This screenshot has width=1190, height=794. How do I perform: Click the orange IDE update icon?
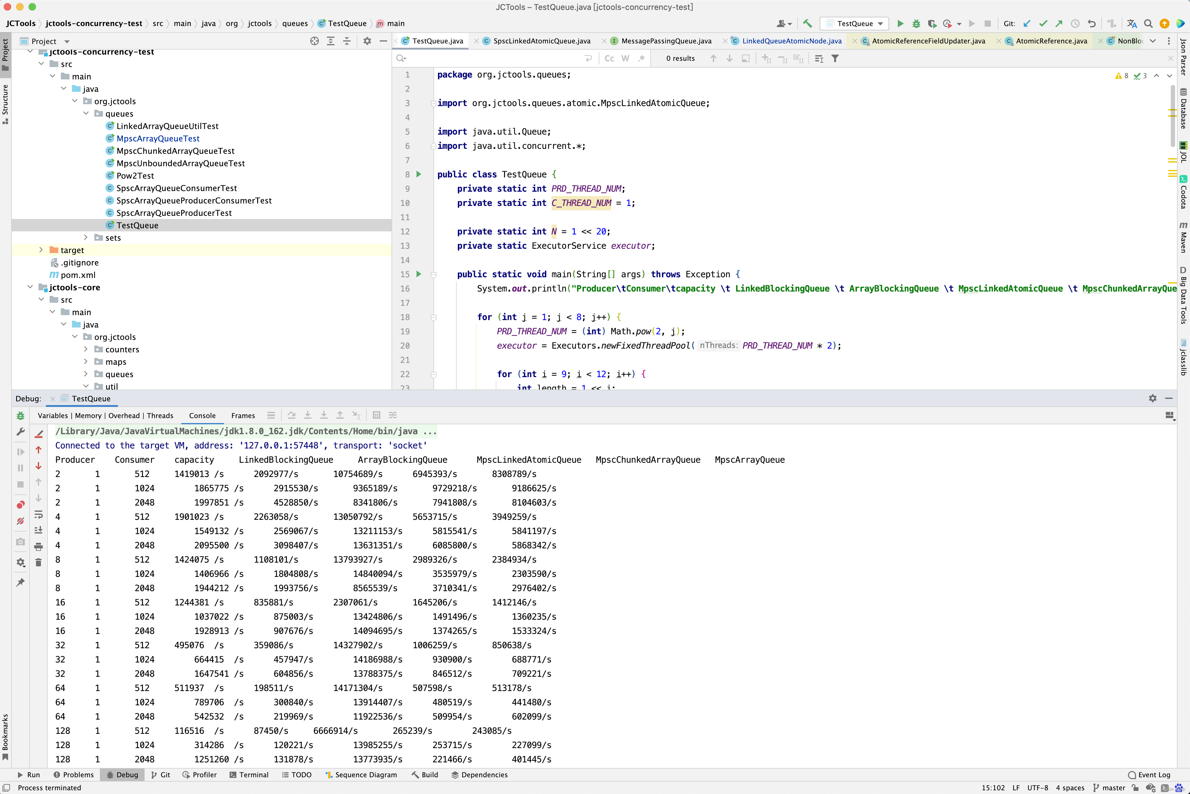[1164, 23]
